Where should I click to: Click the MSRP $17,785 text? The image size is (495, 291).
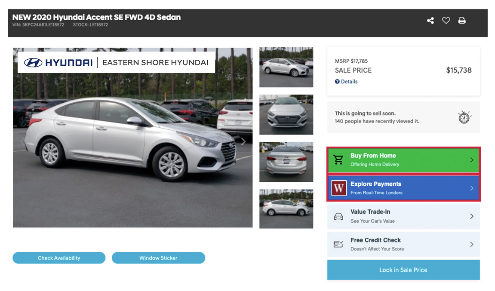click(x=351, y=61)
